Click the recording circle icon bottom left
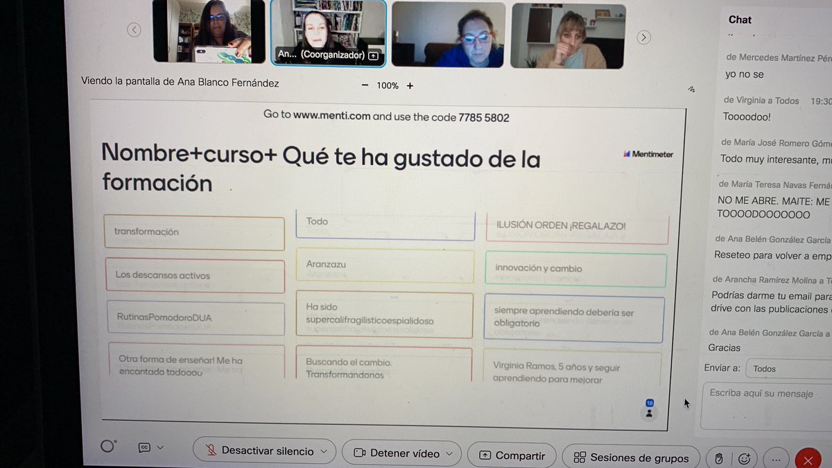This screenshot has height=468, width=832. (107, 447)
